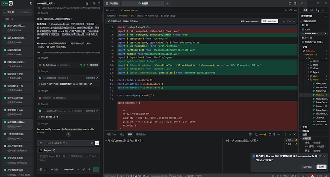Close the Docker extension notification
The image size is (330, 177).
click(325, 156)
